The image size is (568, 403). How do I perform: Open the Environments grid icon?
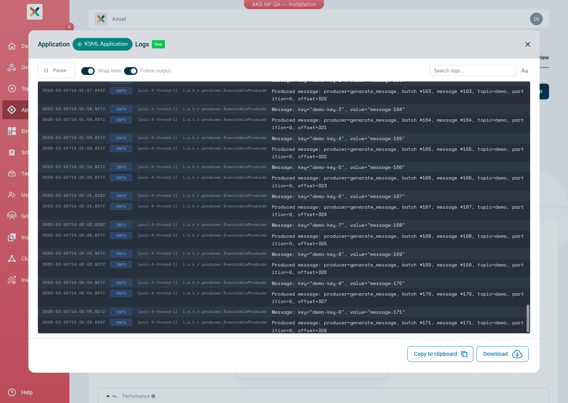pyautogui.click(x=12, y=131)
